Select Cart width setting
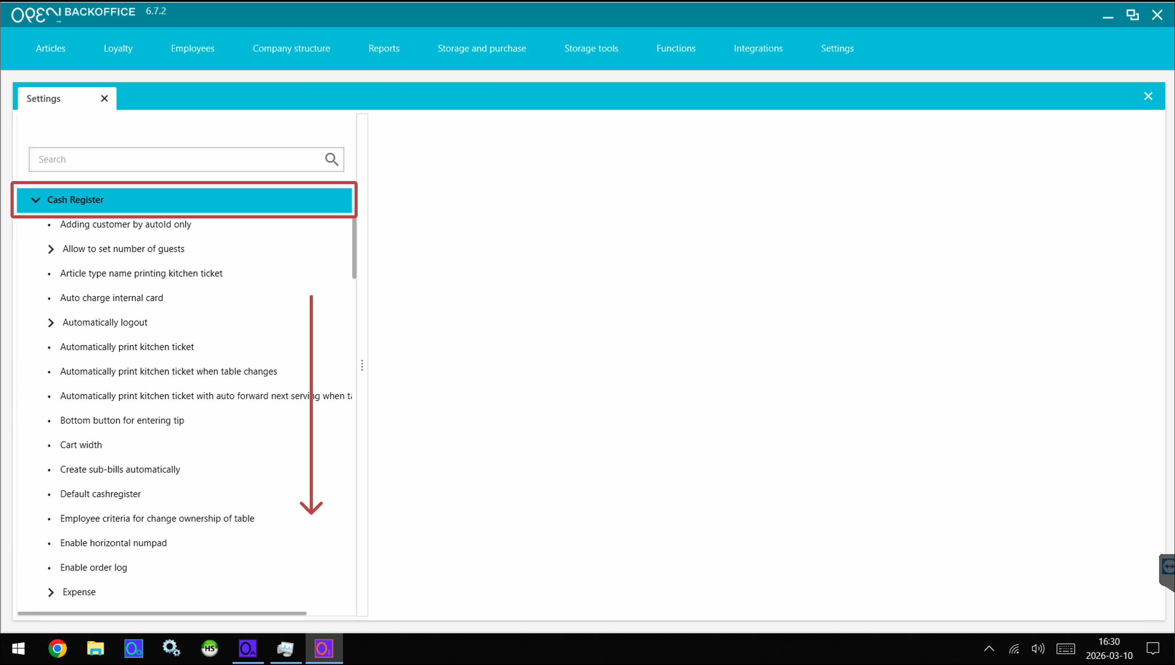 click(x=81, y=445)
